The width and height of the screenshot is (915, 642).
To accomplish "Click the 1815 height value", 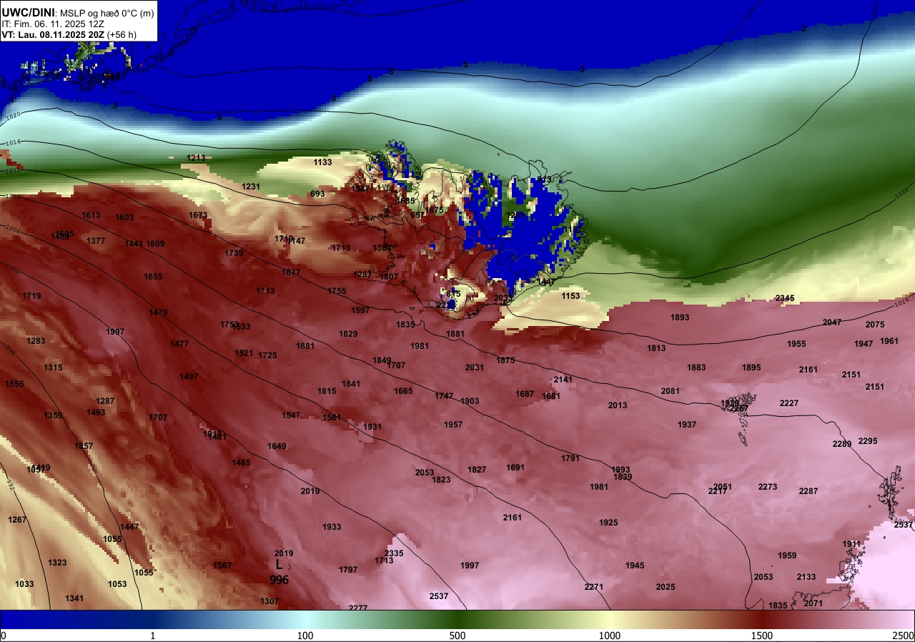I will [x=327, y=391].
